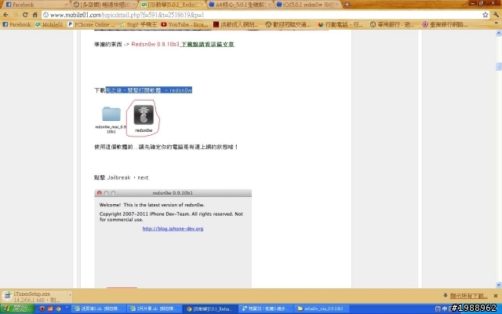Open the Sogi bookmark
Viewport: 502px width, 314px height.
[138, 24]
